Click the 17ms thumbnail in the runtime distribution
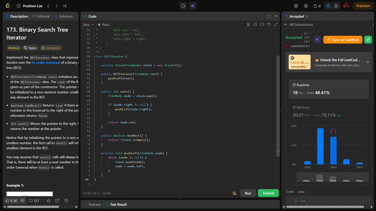This screenshot has width=376, height=211. [320, 178]
